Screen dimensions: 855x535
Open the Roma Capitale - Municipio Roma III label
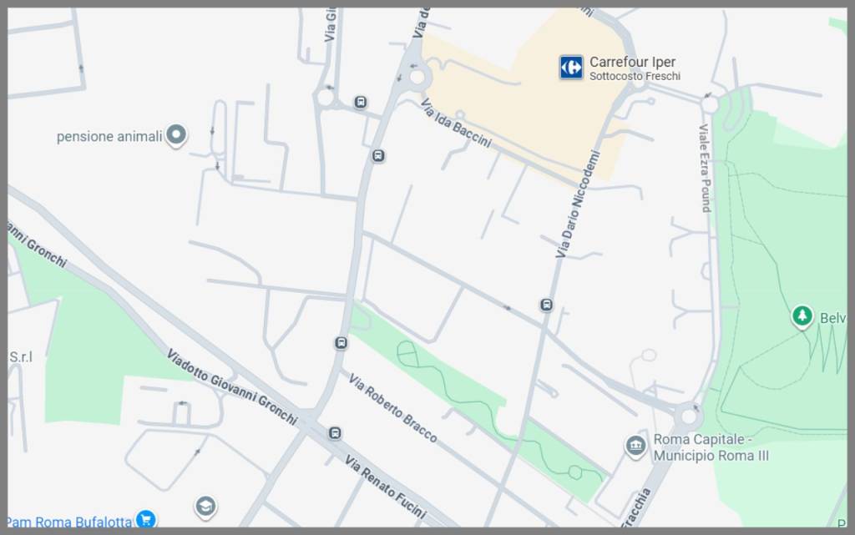click(711, 447)
